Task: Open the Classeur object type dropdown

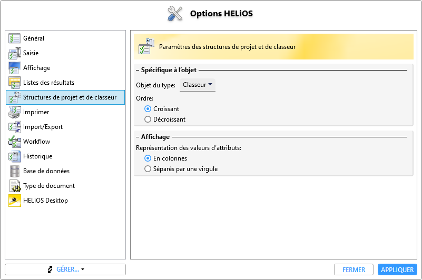Action: [x=198, y=85]
